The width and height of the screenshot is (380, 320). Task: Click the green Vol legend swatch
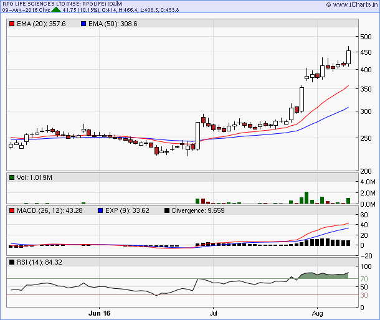coord(12,177)
